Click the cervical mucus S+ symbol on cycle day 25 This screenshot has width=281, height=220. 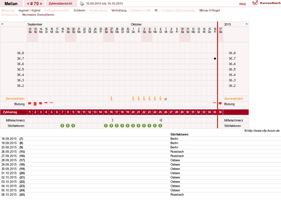[x=160, y=98]
